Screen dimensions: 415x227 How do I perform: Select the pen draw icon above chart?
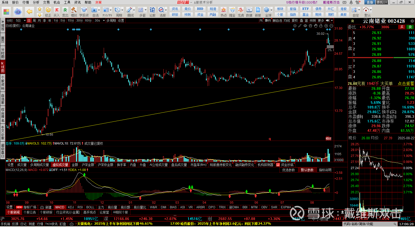(300, 26)
